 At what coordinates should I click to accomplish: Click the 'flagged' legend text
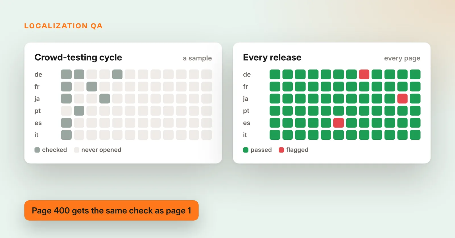click(x=297, y=150)
